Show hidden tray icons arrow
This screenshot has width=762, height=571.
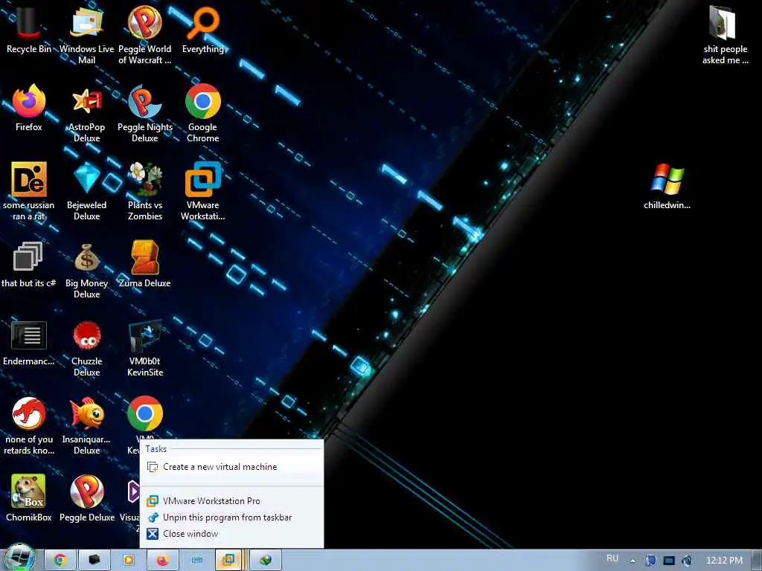tap(633, 561)
